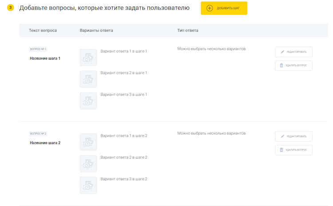Select image placeholder for answer 2 in step 2
Screen dimensions: 333x206
[x=88, y=163]
